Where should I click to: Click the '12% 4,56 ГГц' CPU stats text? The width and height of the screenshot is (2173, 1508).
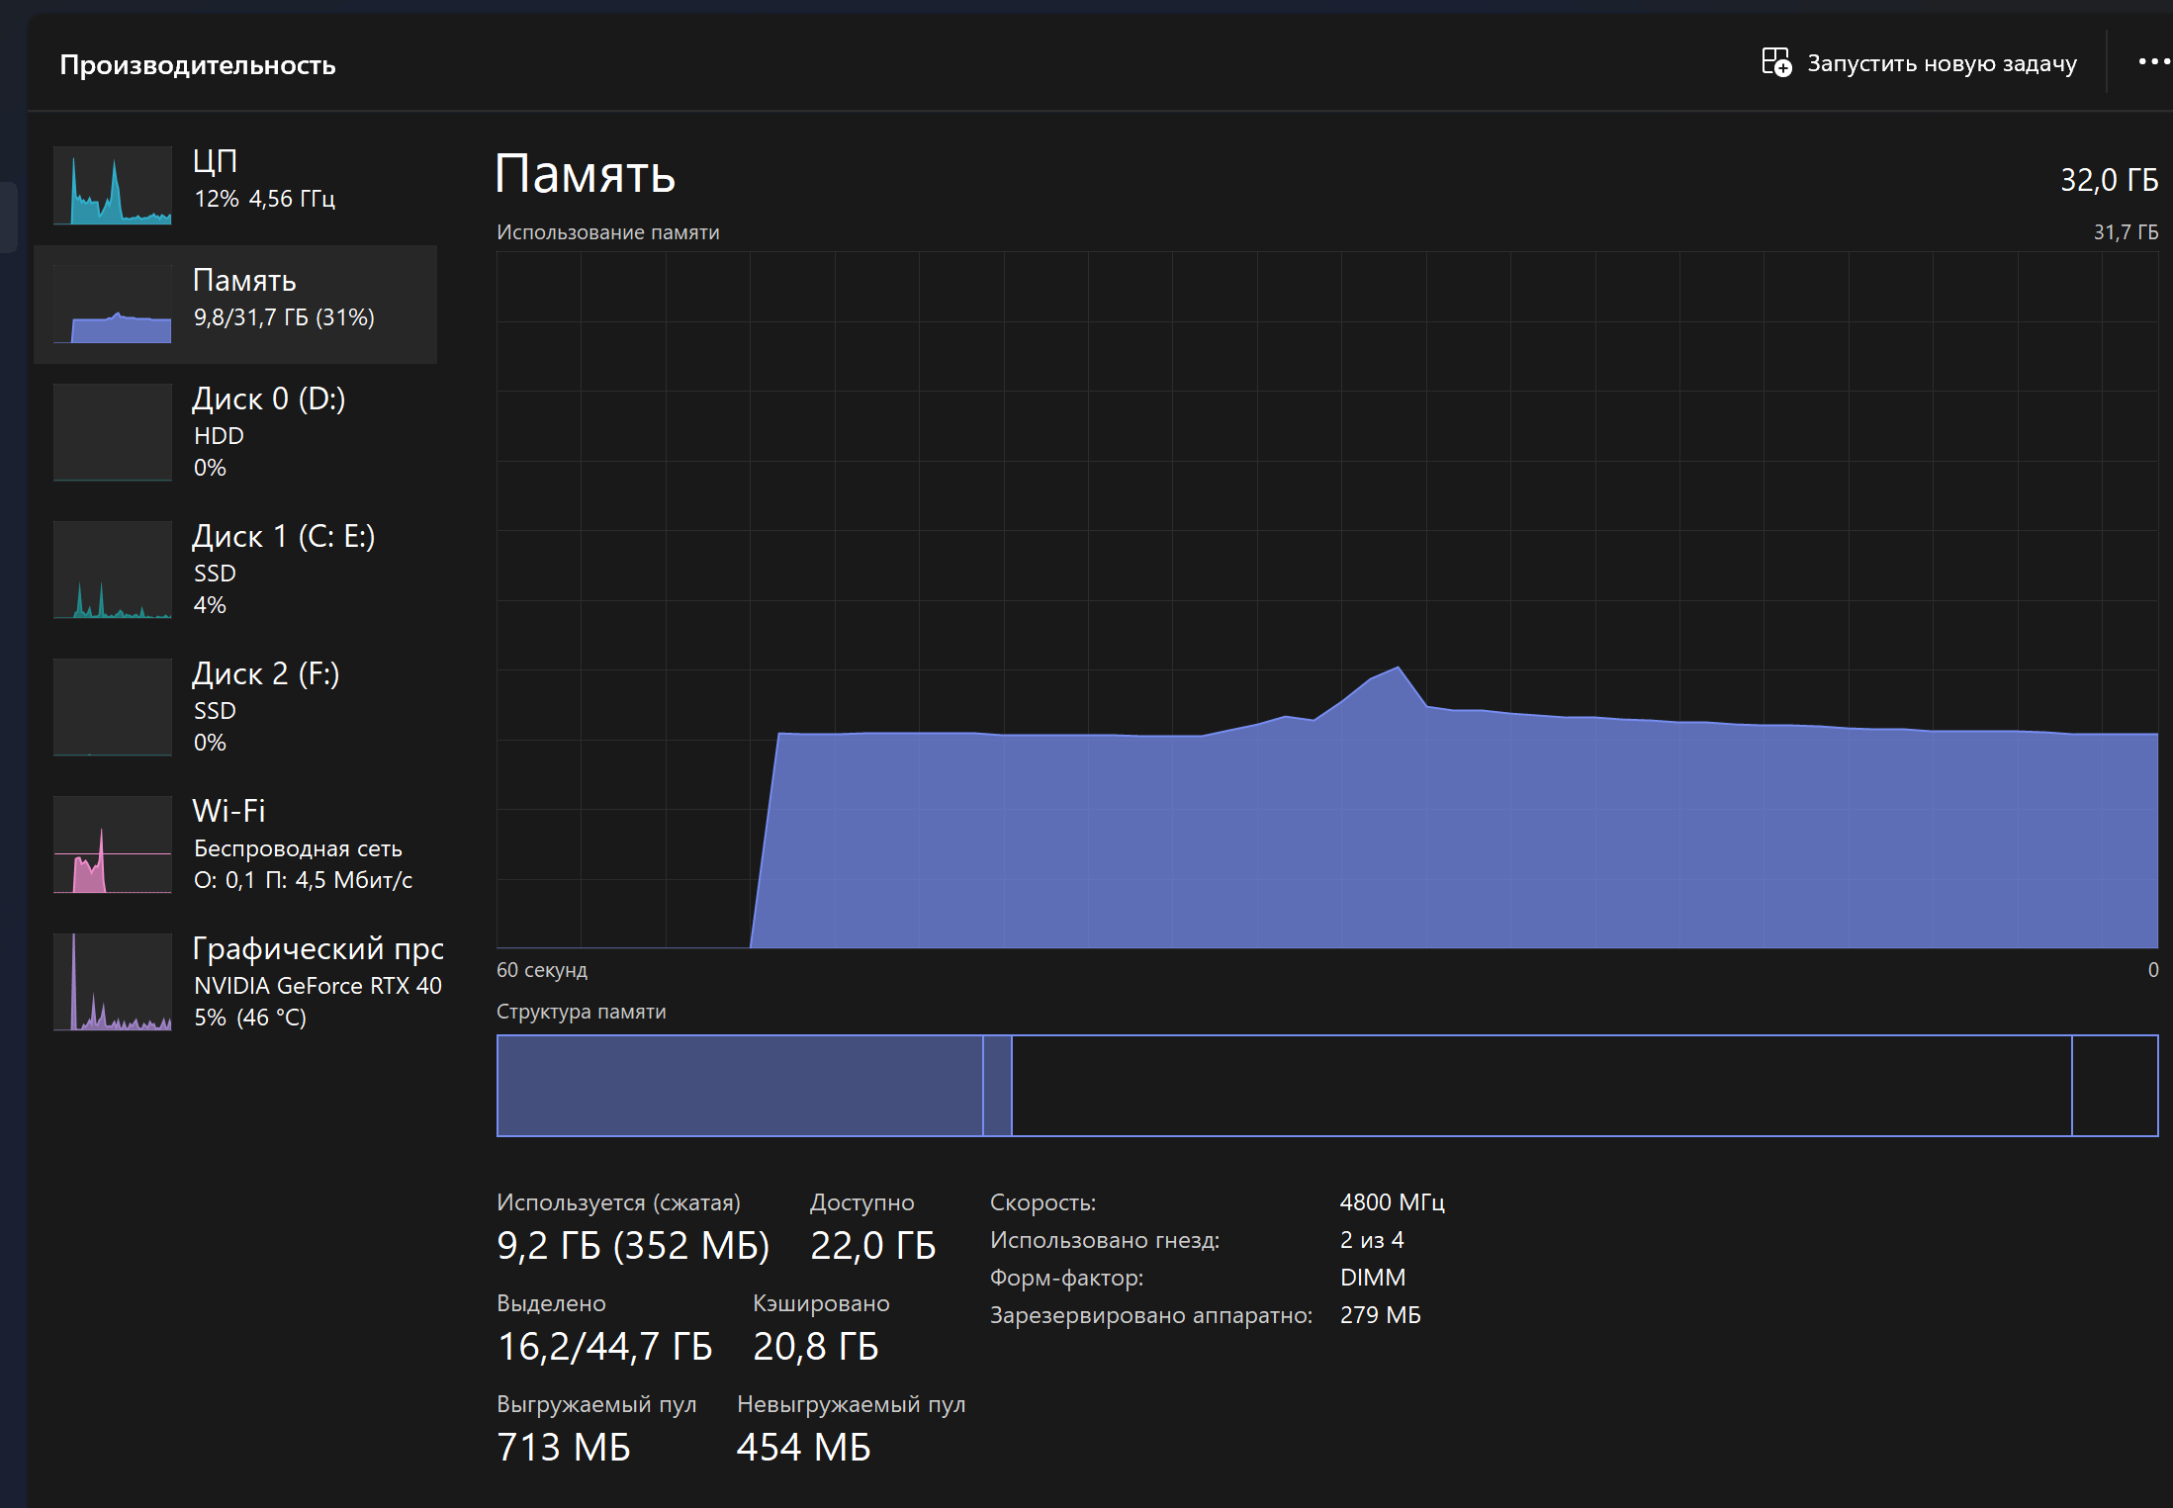[x=264, y=199]
